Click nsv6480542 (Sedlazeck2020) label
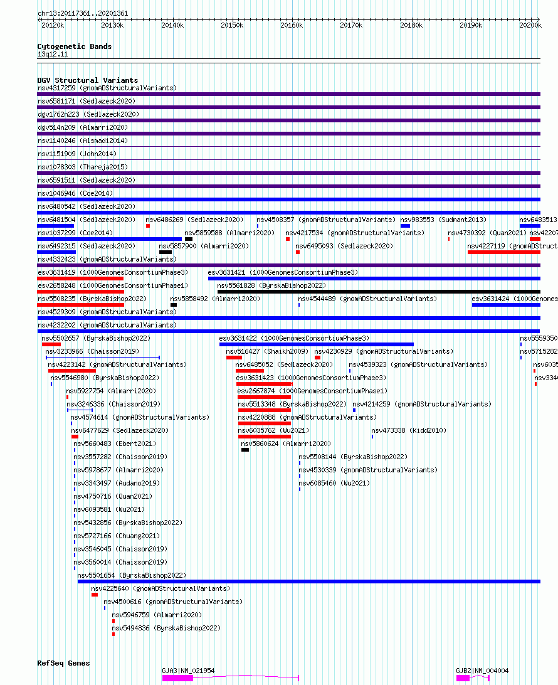 coord(87,206)
